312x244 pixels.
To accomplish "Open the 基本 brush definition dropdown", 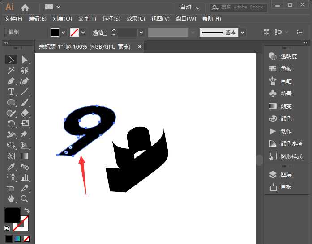I will point(242,32).
